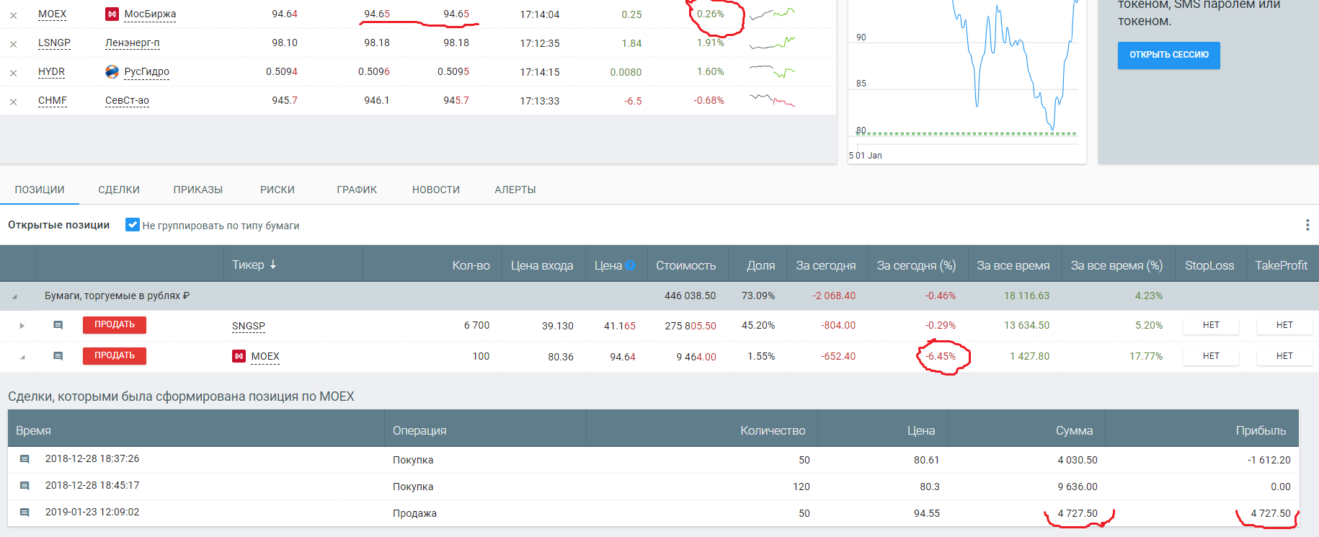Switch to the ПОЗИЦИИ tab
This screenshot has height=537, width=1319.
40,190
